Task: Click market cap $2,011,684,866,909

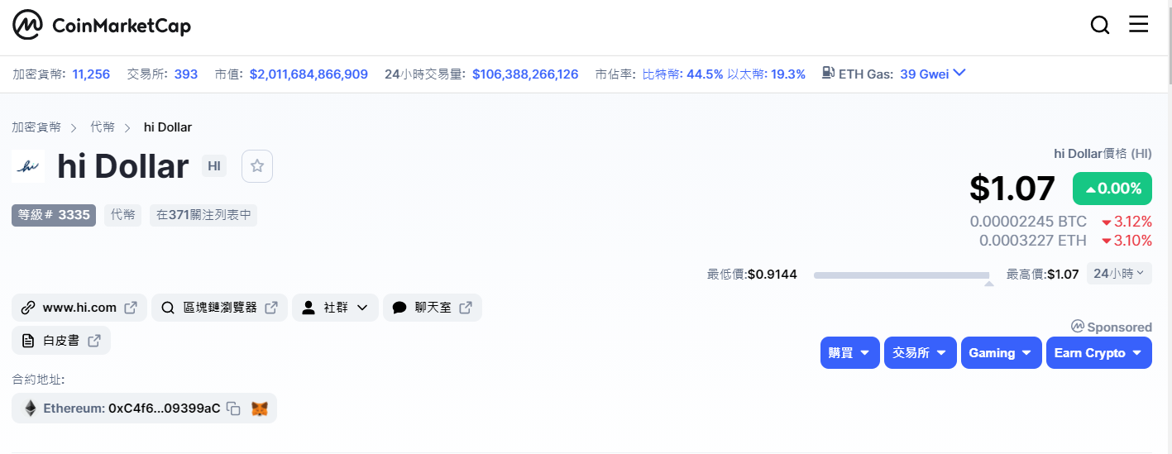Action: [x=309, y=74]
